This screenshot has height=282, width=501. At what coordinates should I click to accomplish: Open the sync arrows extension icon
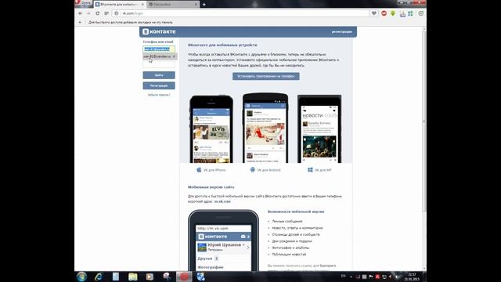click(410, 13)
